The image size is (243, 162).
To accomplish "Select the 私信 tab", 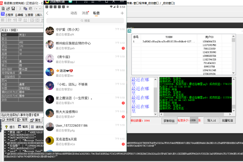I will click(96, 13).
